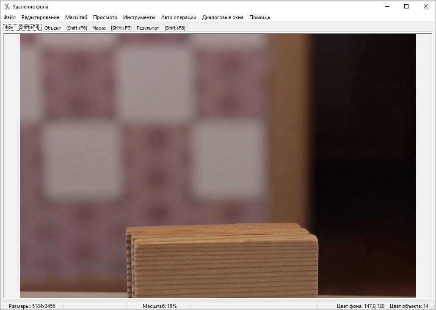Maximize the Удаление фона window
The image size is (436, 310).
[x=406, y=6]
